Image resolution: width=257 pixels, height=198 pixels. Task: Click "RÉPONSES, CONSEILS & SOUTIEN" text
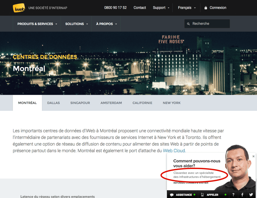[x=191, y=183]
